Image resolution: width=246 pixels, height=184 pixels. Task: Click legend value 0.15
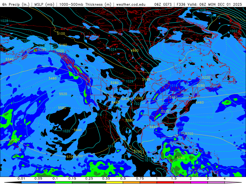click(72, 178)
